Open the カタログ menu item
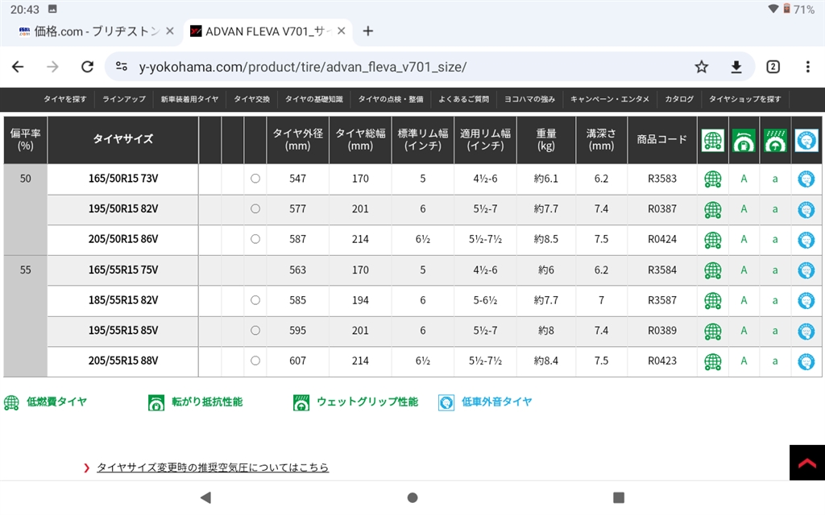 [678, 99]
